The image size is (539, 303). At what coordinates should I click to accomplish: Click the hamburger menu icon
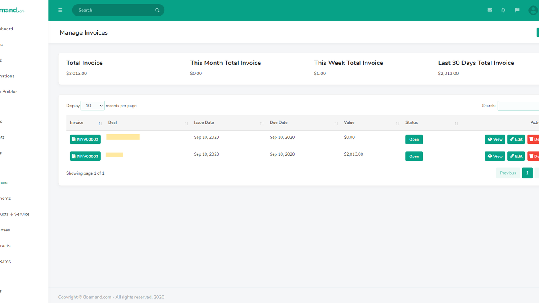(60, 10)
